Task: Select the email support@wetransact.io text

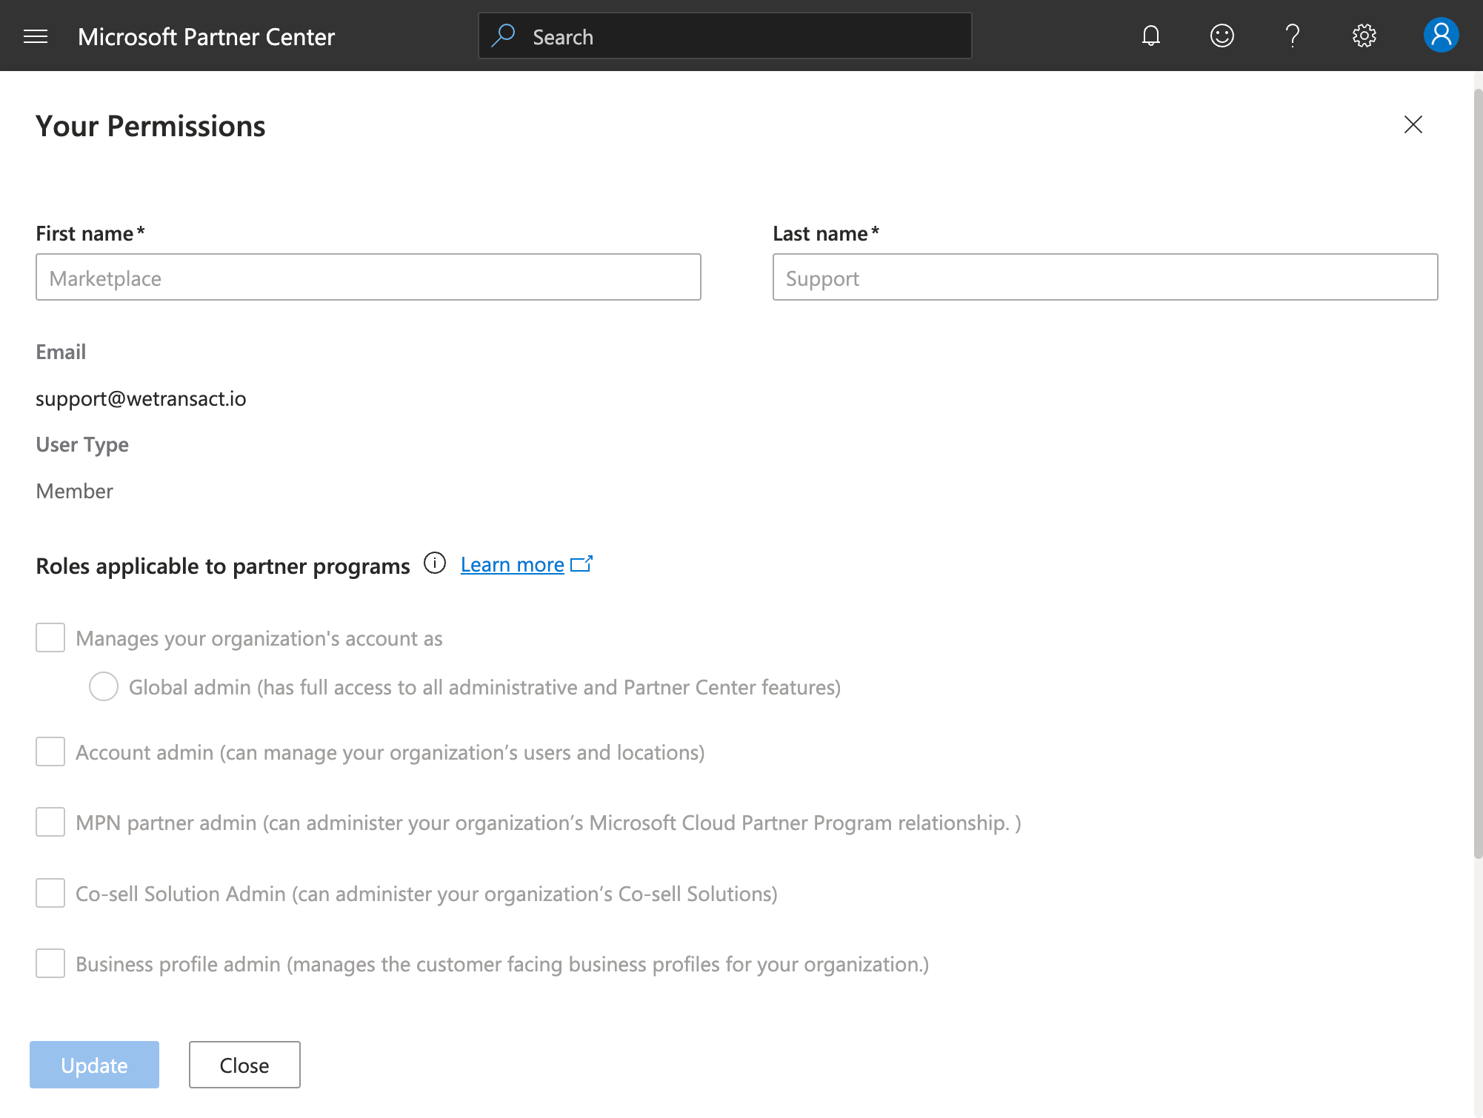Action: pyautogui.click(x=141, y=398)
